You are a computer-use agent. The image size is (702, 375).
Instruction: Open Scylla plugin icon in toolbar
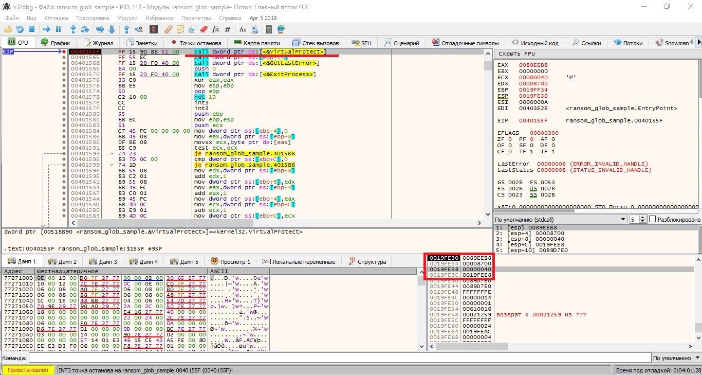pyautogui.click(x=153, y=29)
